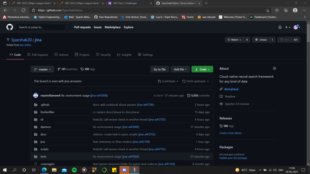Screen dimensions: 310x174
Task: Open the Action Center notification icon
Action: pyautogui.click(x=303, y=170)
